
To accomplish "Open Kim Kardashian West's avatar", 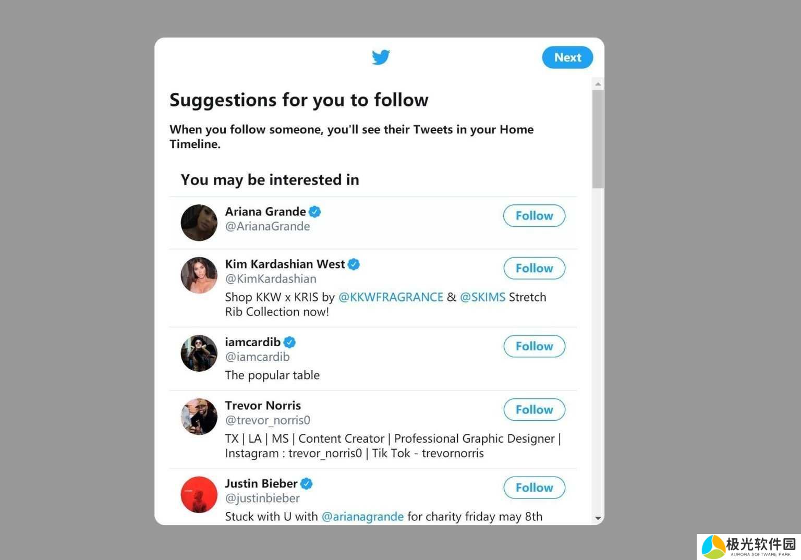I will (199, 275).
